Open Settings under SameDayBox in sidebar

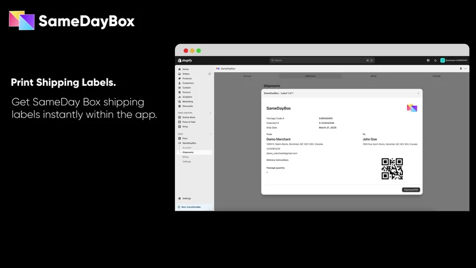pyautogui.click(x=187, y=161)
